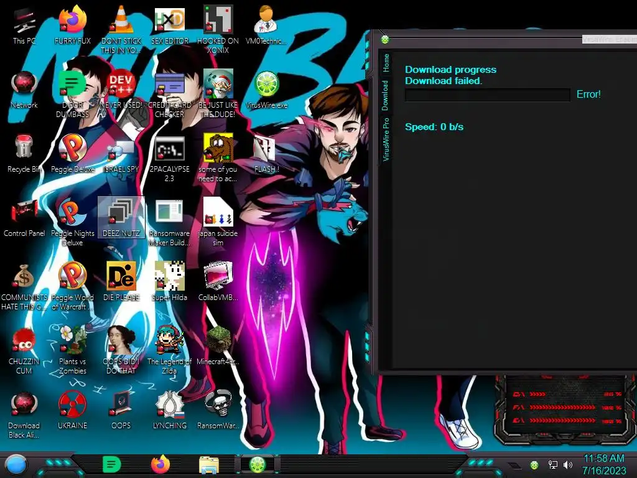Launch Firefox from the taskbar
The height and width of the screenshot is (478, 637).
tap(160, 464)
